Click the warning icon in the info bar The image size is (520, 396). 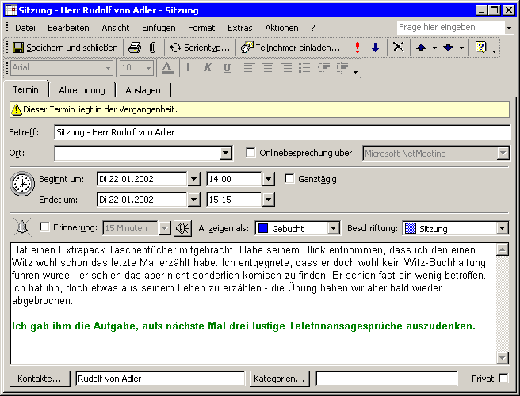(16, 109)
